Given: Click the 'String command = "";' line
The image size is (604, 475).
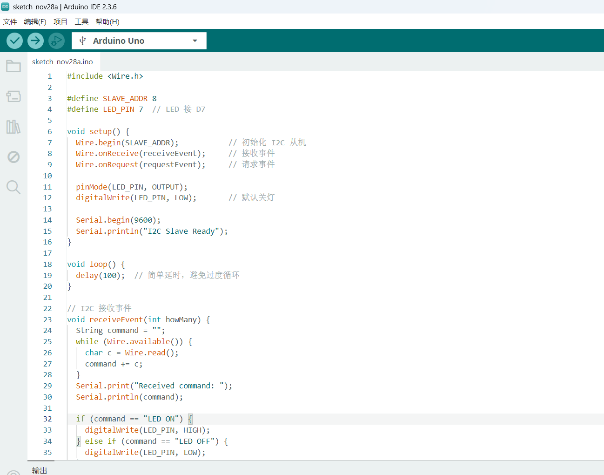Looking at the screenshot, I should pyautogui.click(x=121, y=331).
